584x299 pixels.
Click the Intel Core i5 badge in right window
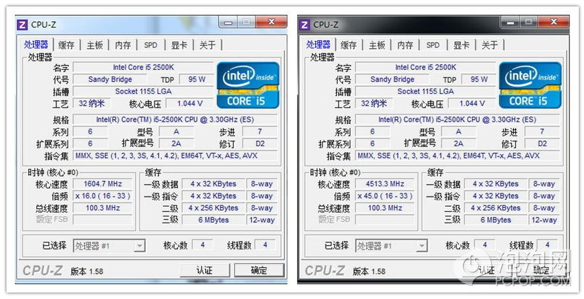click(530, 85)
